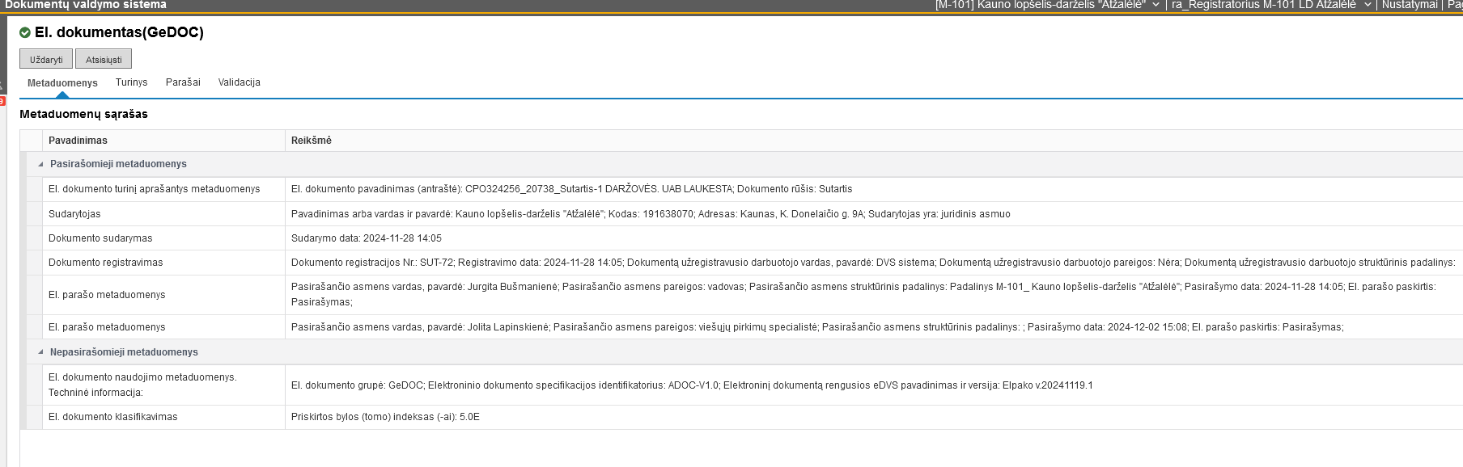Screen dimensions: 1463x467
Task: Select the Metaduomenys tab
Action: [62, 83]
